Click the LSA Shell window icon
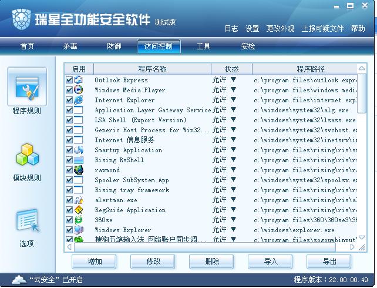The width and height of the screenshot is (377, 288). [78, 119]
